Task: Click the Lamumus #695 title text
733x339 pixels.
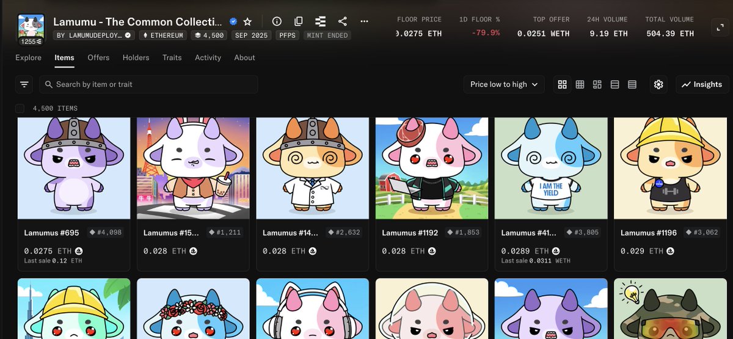Action: 52,233
